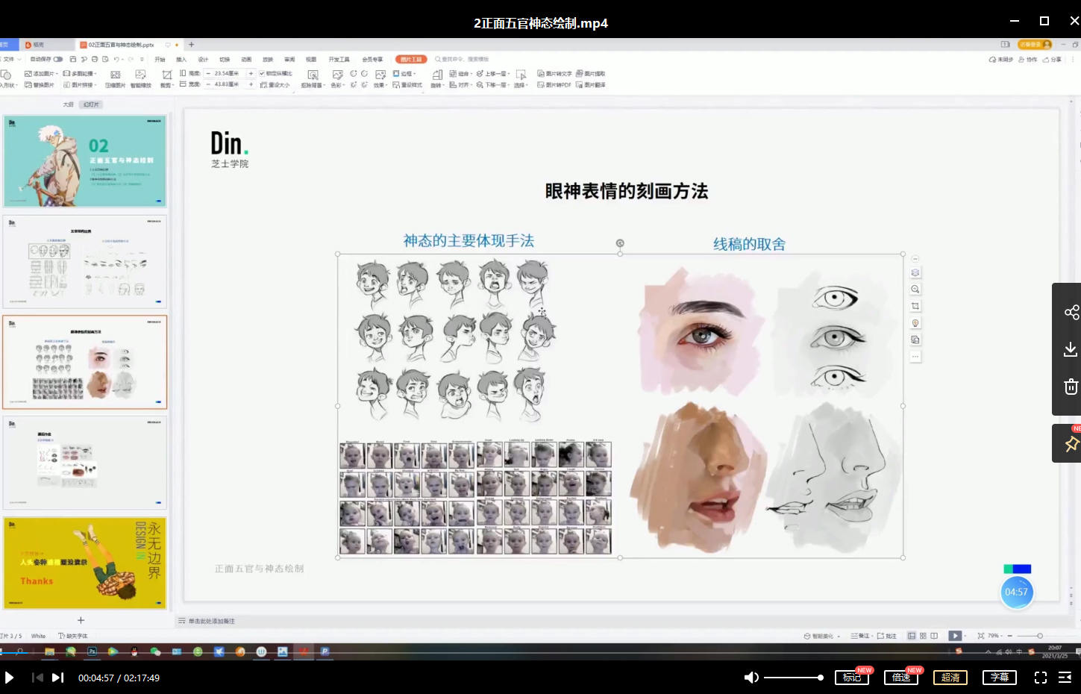This screenshot has width=1081, height=694.
Task: Adjust the video player volume slider
Action: [792, 678]
